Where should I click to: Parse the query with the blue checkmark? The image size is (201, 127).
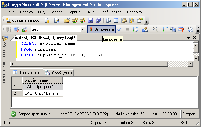pyautogui.click(x=119, y=29)
